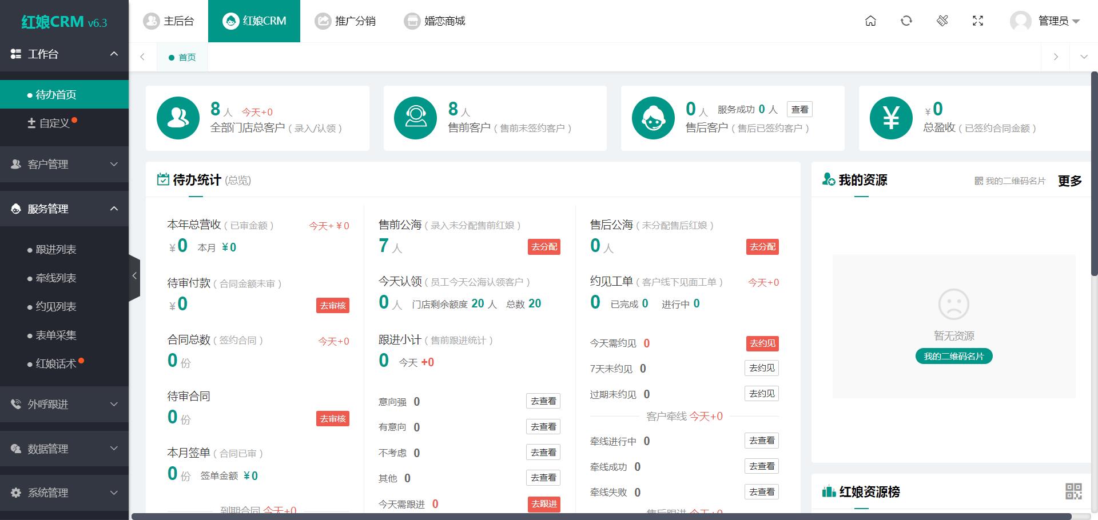The image size is (1098, 520).
Task: Click the small QR icon beside 我的二维码名片
Action: 979,181
